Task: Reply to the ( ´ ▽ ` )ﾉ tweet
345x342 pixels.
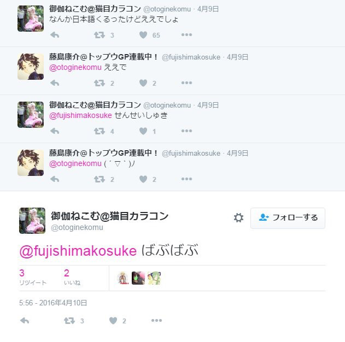Action: pyautogui.click(x=55, y=179)
